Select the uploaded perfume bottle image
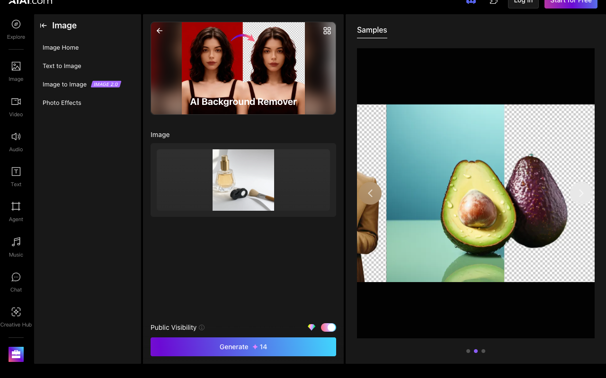Screen dimensions: 606x378 (x=243, y=180)
